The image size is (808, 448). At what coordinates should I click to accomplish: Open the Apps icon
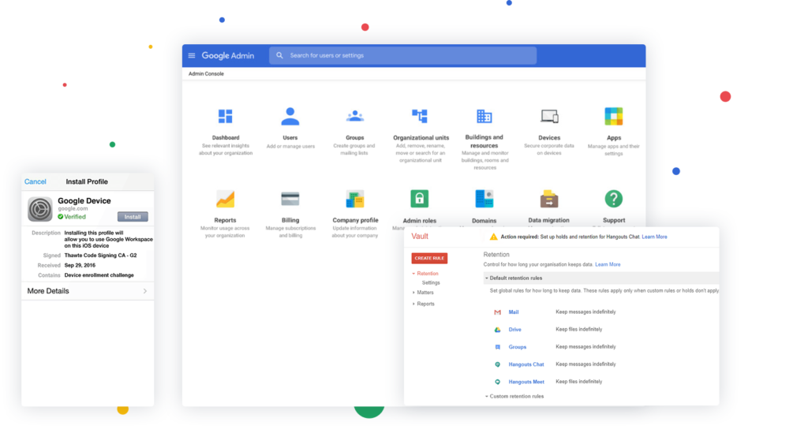point(613,117)
